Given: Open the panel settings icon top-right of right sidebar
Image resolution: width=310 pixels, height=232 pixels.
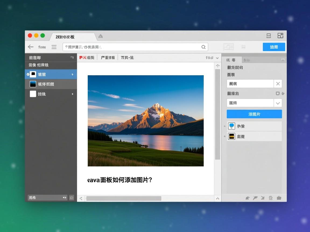Looking at the screenshot, I should 283,60.
